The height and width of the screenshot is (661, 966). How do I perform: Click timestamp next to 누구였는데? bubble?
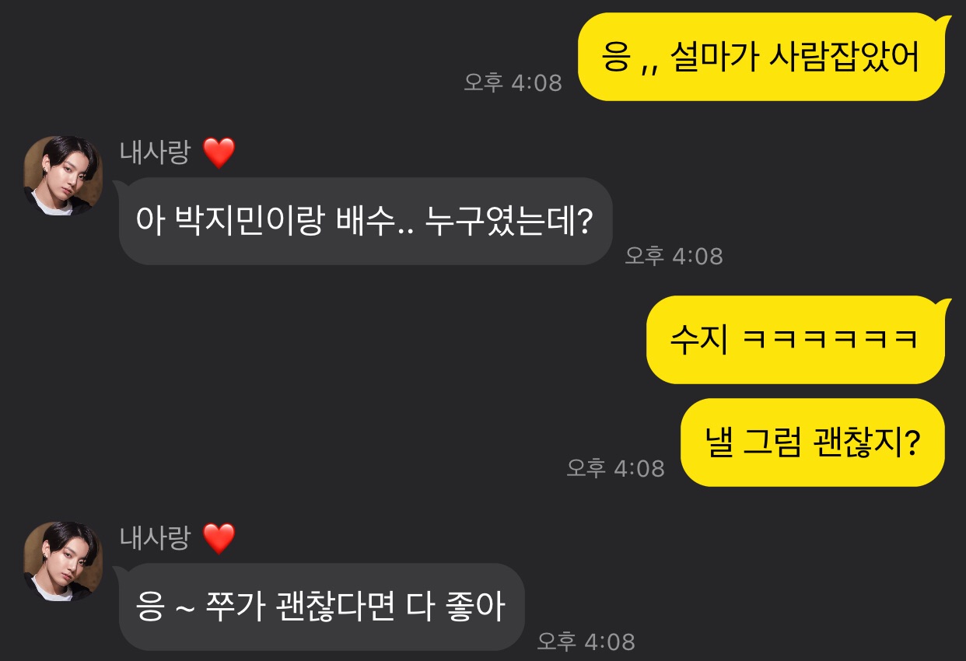(x=674, y=255)
